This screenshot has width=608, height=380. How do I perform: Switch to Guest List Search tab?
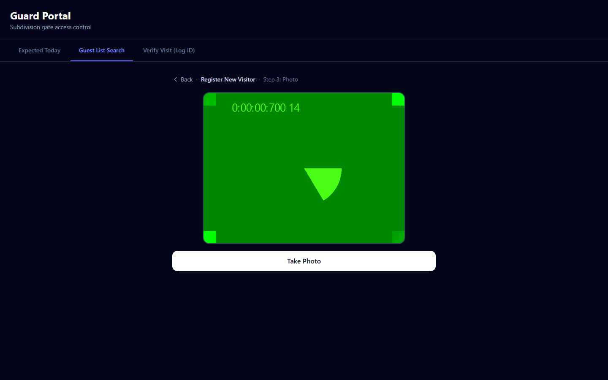pos(102,51)
